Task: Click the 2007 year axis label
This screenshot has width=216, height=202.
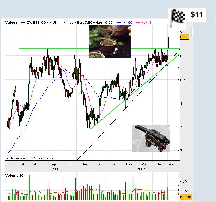Action: (x=141, y=169)
